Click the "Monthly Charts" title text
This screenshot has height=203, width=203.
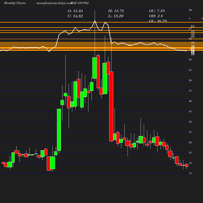(x=15, y=3)
